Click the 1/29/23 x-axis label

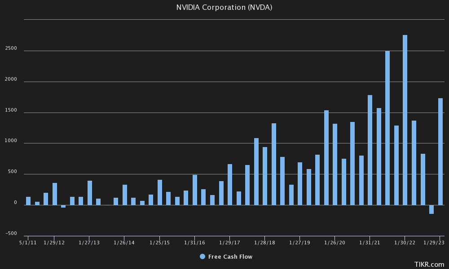tap(434, 243)
